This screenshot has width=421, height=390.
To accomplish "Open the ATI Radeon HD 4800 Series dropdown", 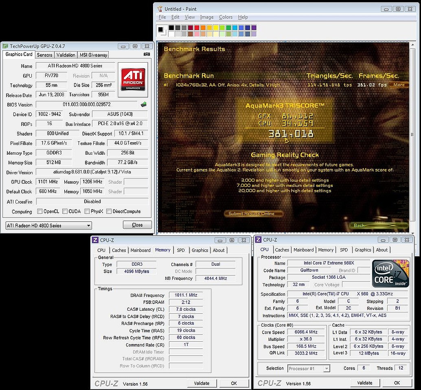I will 88,225.
